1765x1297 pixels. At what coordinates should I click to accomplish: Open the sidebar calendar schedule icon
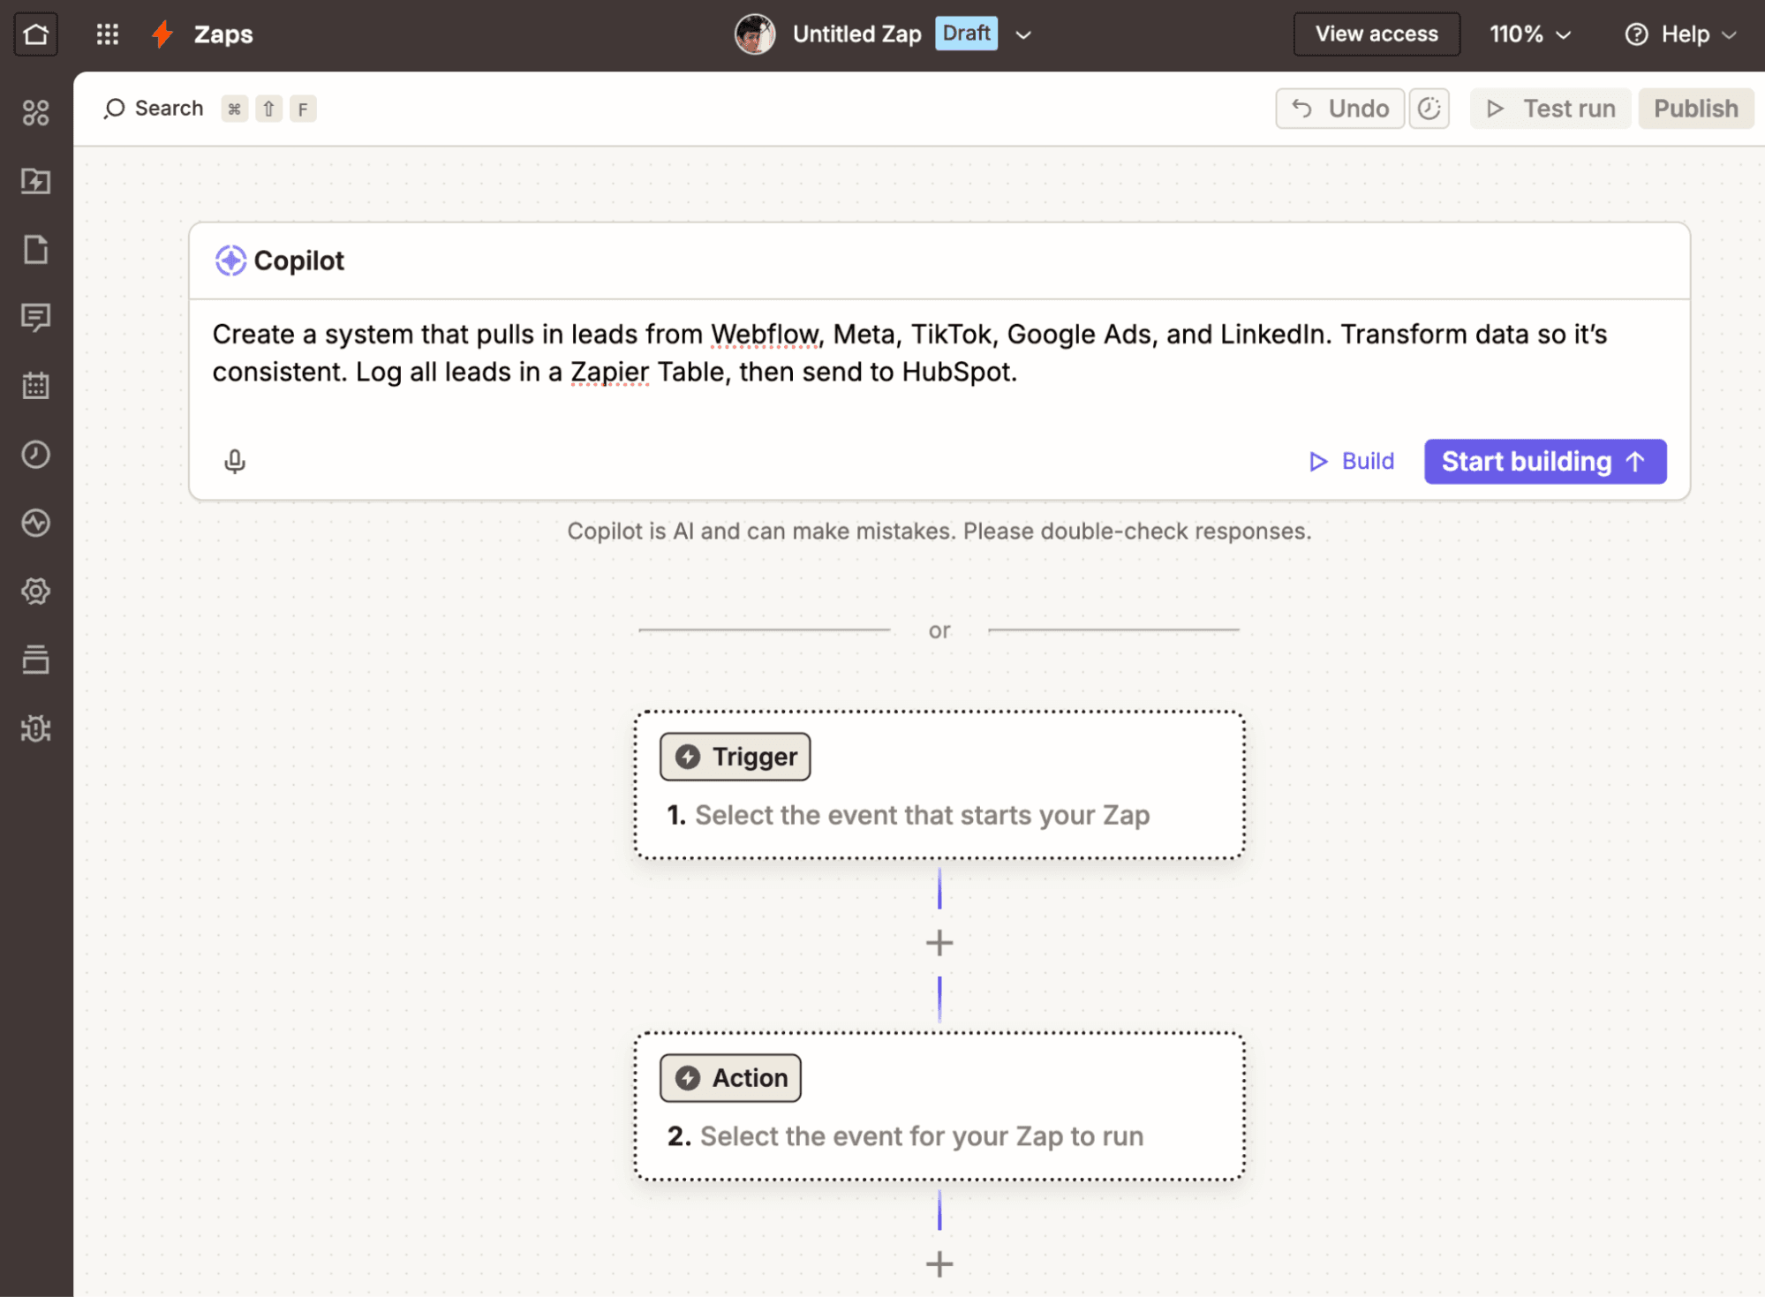[x=36, y=386]
